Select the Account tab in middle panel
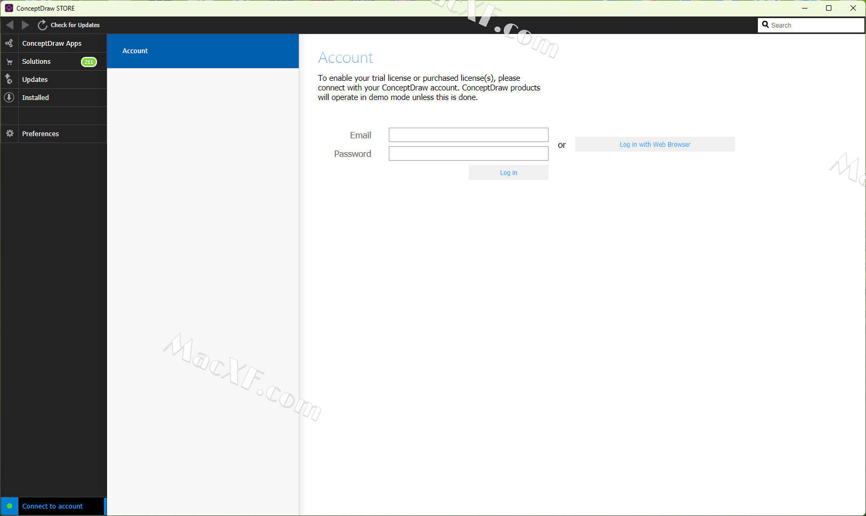Viewport: 866px width, 516px height. pos(203,51)
